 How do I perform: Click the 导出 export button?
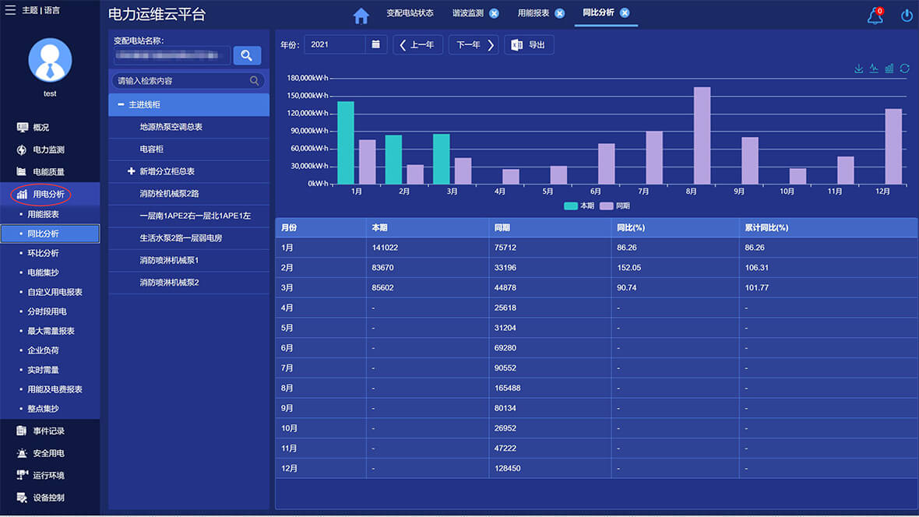pyautogui.click(x=529, y=45)
